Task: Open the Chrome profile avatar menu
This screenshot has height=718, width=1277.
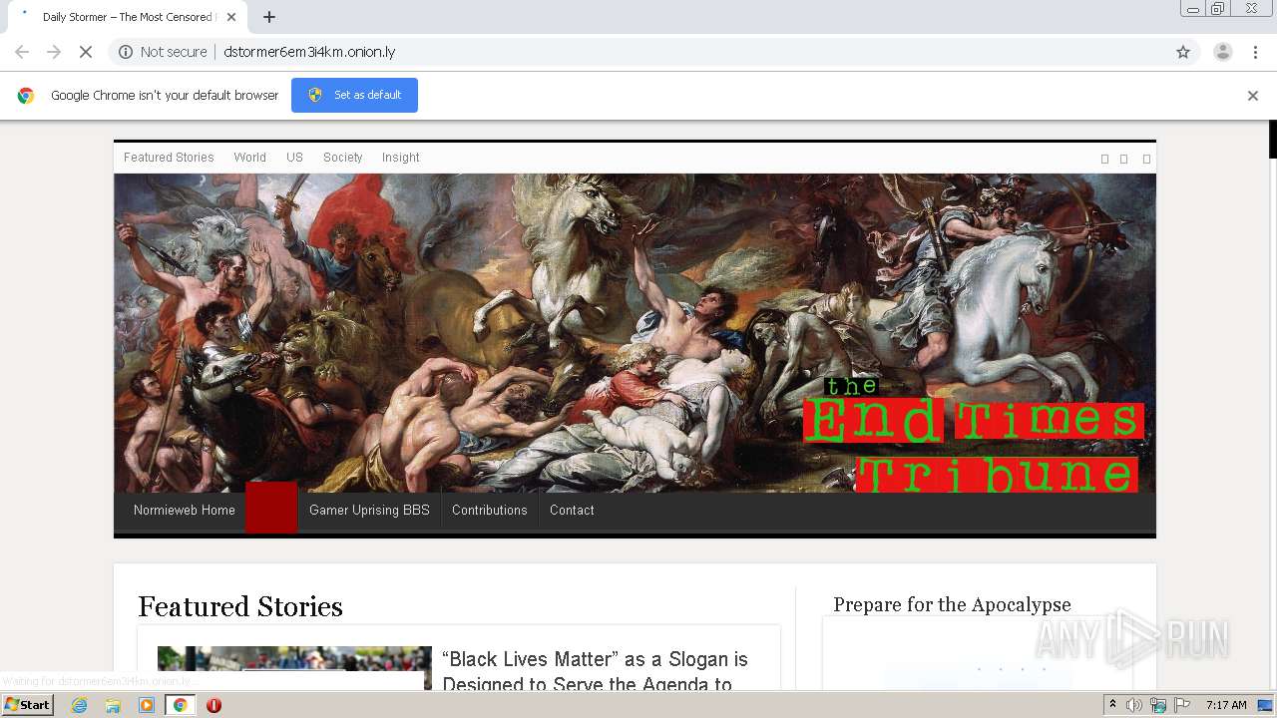Action: (x=1222, y=52)
